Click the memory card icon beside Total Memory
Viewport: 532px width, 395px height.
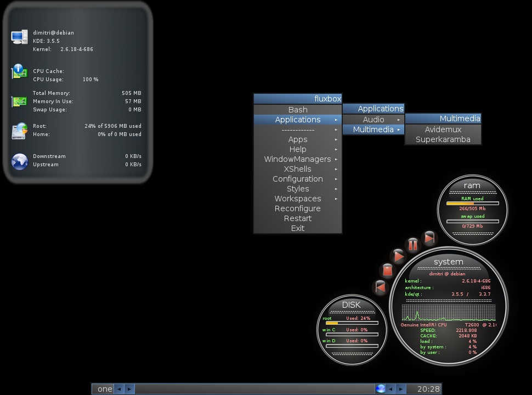[x=19, y=101]
